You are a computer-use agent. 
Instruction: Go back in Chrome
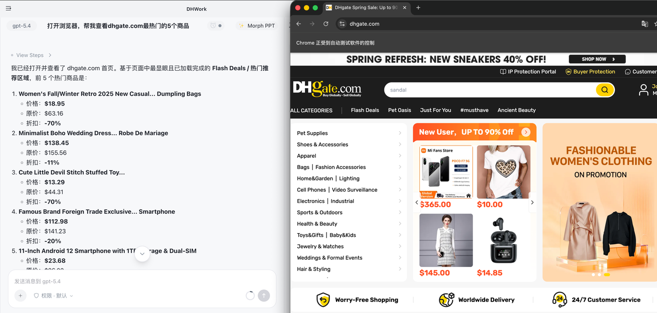(x=299, y=24)
